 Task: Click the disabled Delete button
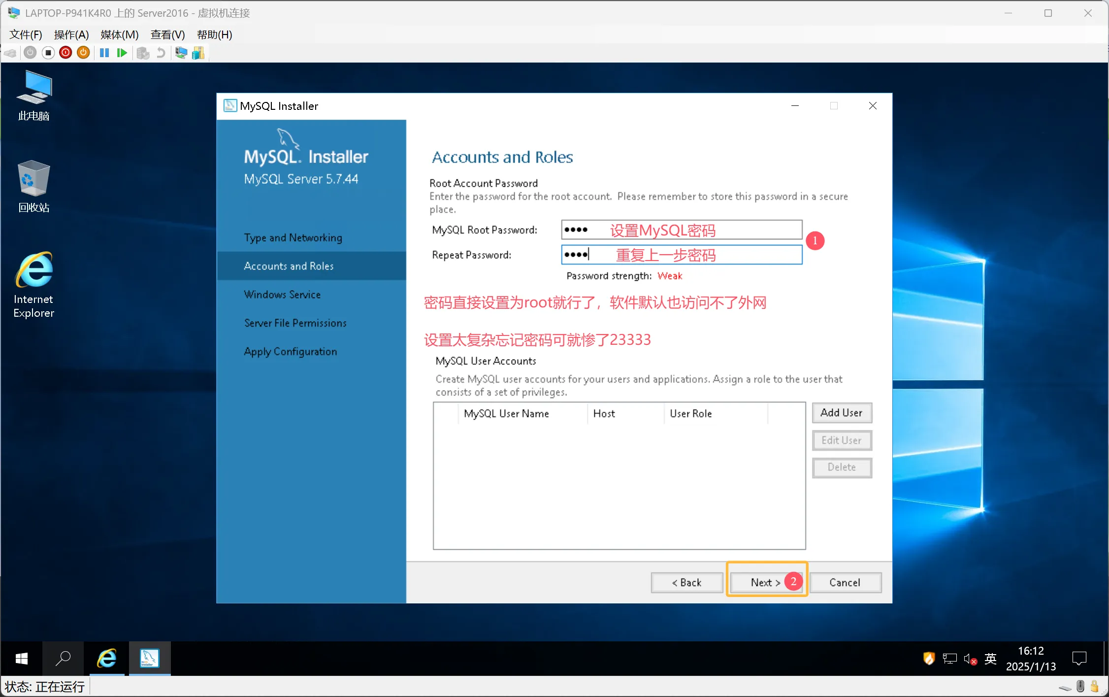(x=842, y=467)
